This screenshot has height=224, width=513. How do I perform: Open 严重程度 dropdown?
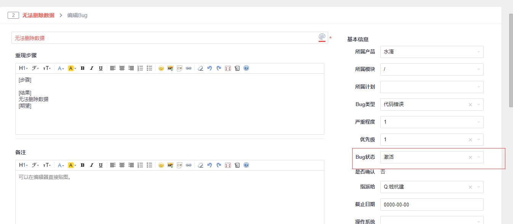[432, 122]
